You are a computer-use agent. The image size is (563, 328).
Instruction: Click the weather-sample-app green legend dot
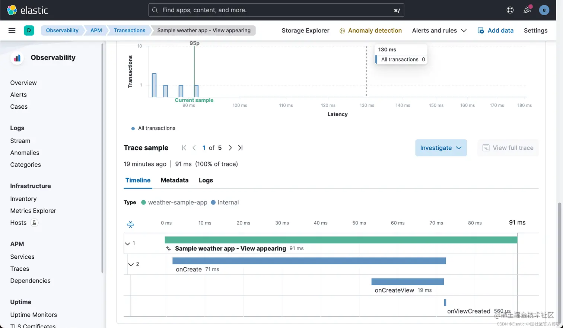143,203
